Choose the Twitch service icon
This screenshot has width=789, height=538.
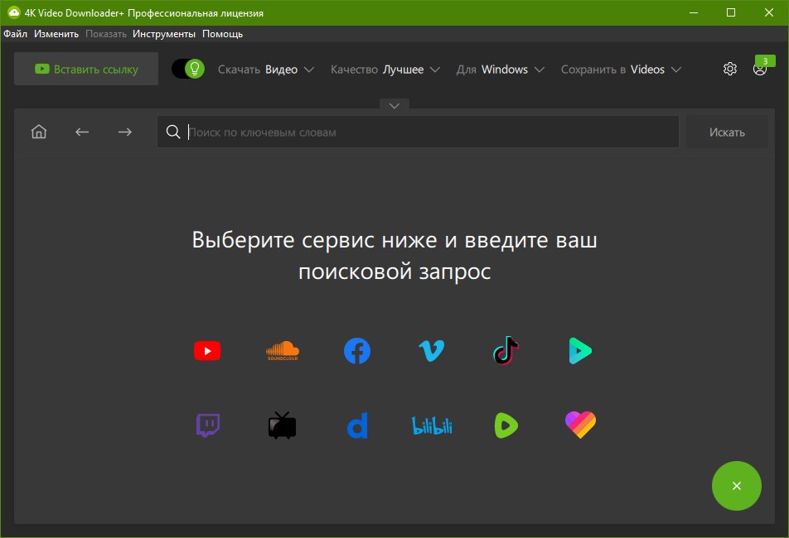[x=207, y=425]
